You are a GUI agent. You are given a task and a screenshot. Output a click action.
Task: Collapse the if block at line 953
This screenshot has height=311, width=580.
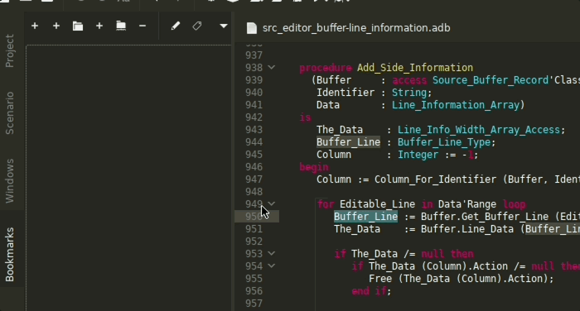coord(271,254)
